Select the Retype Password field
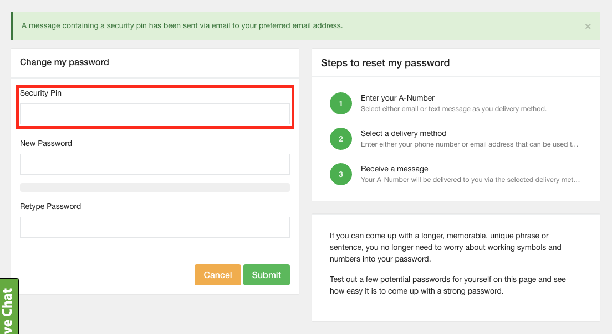The image size is (612, 334). tap(155, 227)
